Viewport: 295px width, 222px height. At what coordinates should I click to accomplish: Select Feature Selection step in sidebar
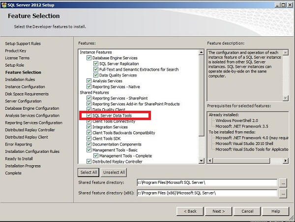(23, 72)
